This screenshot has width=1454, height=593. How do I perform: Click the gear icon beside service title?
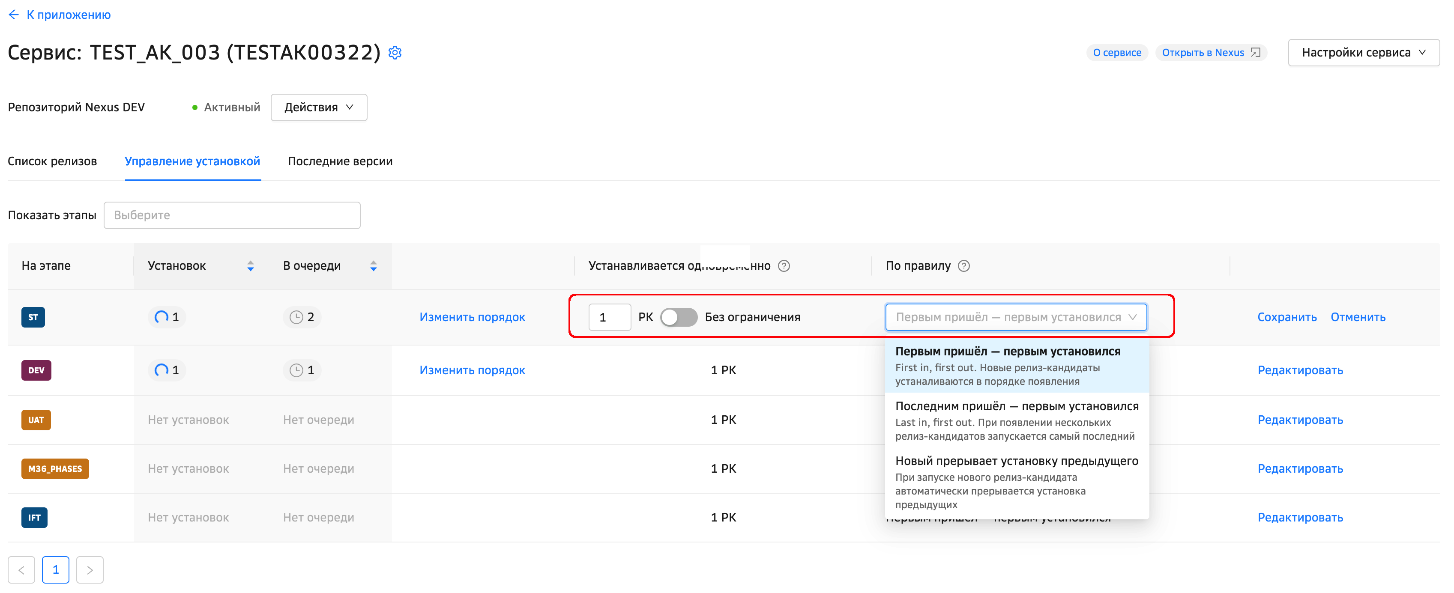click(x=395, y=53)
